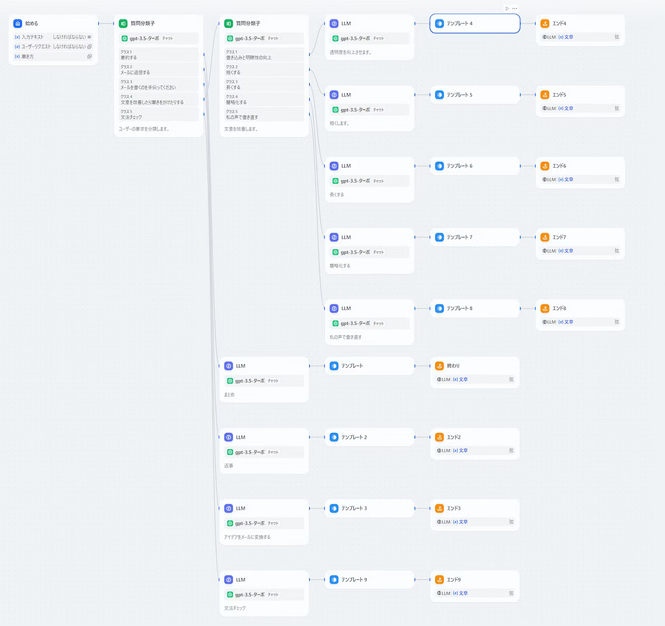Open the three-dots menu above テンプレート 4

pyautogui.click(x=515, y=8)
